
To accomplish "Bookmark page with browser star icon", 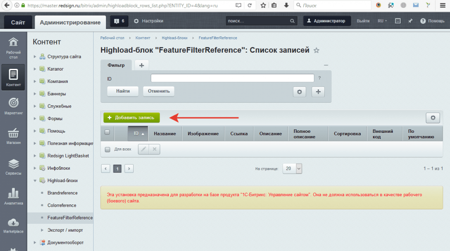I will (x=263, y=5).
